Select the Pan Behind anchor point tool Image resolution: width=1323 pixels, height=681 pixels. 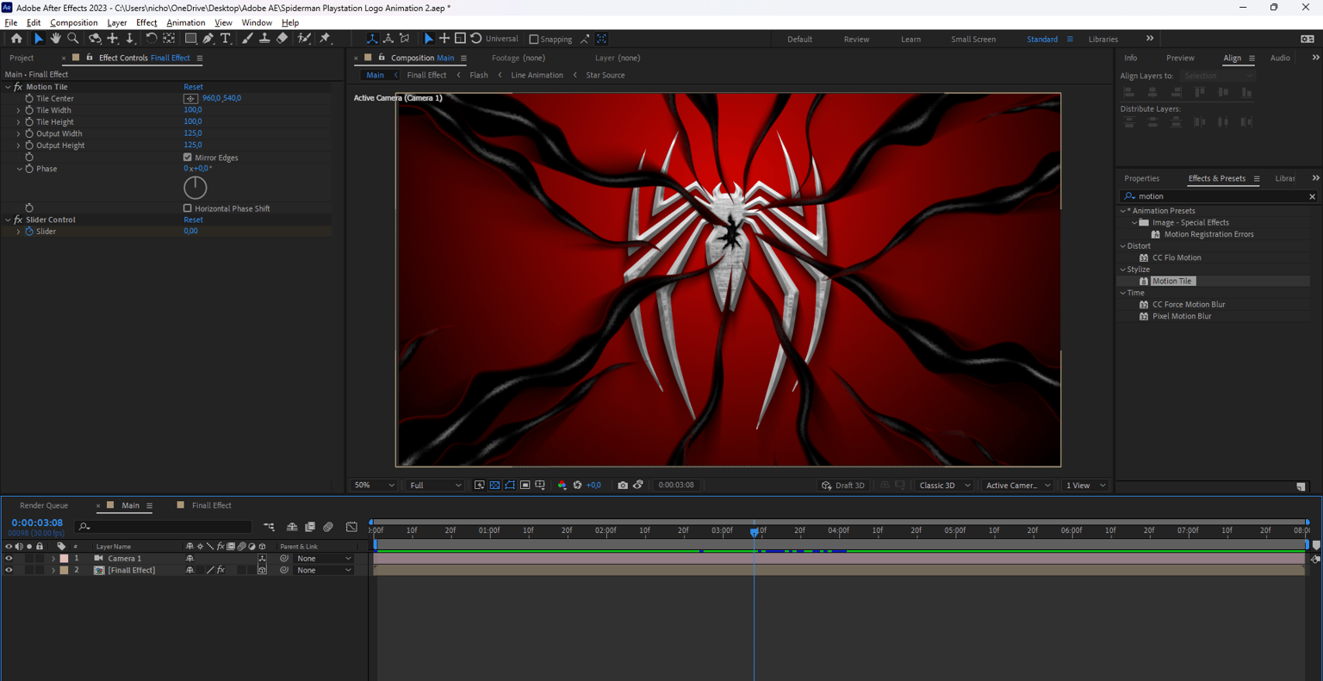point(169,39)
